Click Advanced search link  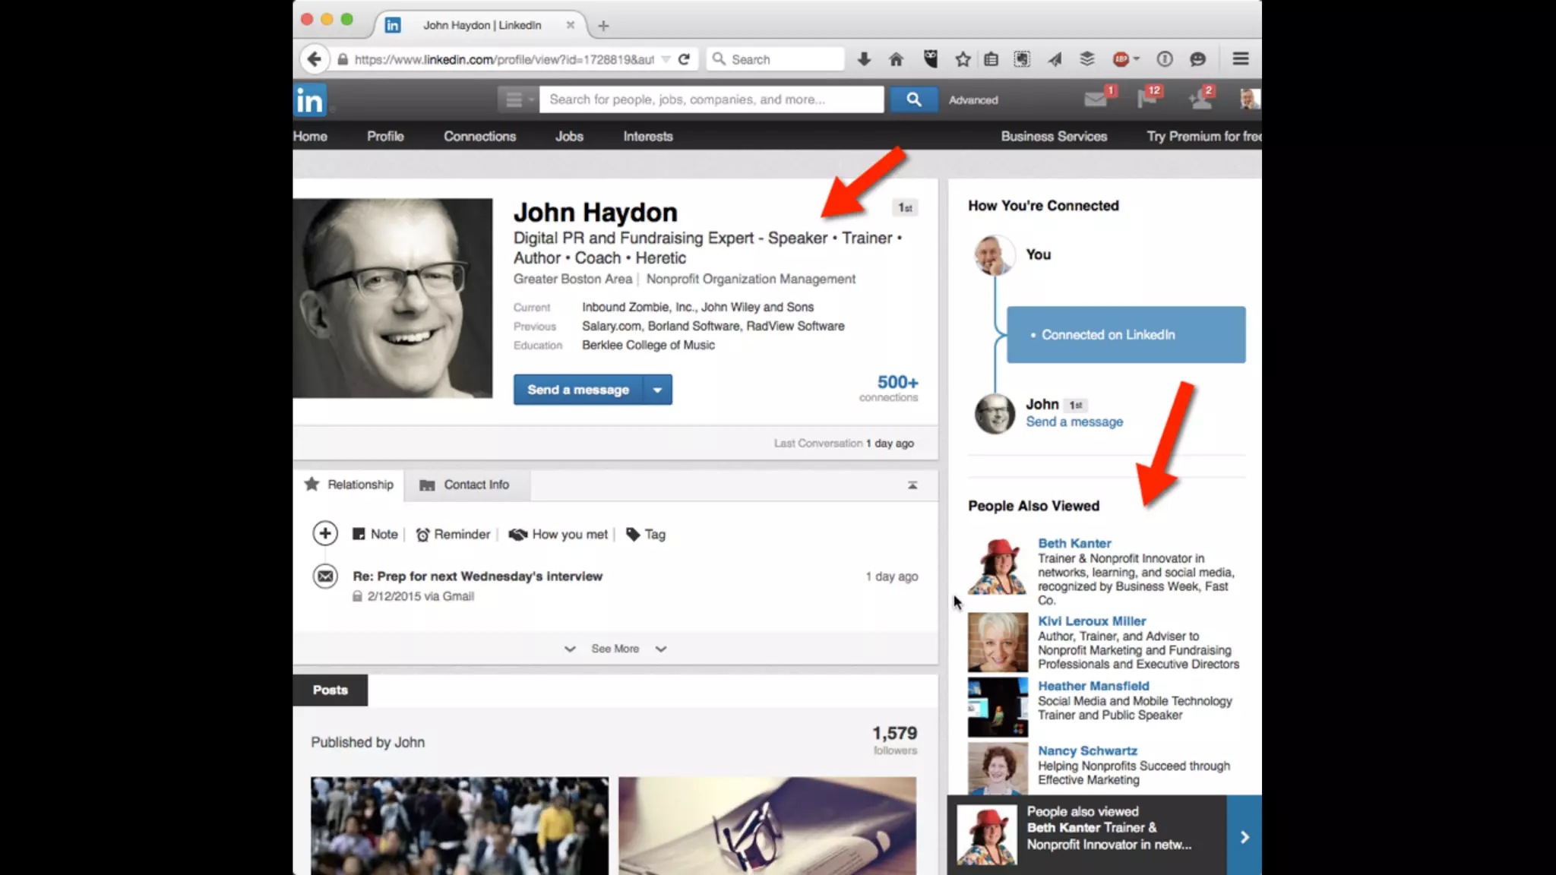tap(973, 100)
